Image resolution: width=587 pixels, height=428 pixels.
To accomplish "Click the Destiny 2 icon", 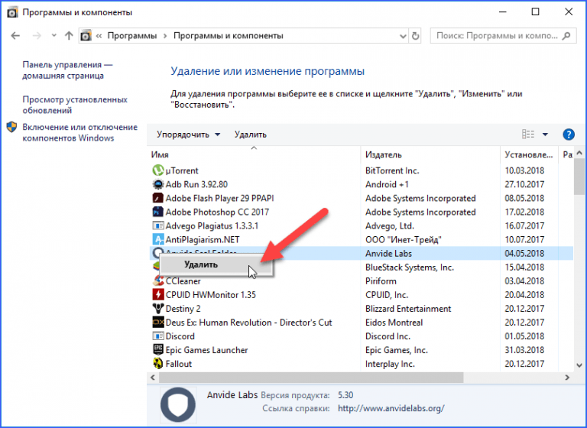I will click(x=158, y=309).
